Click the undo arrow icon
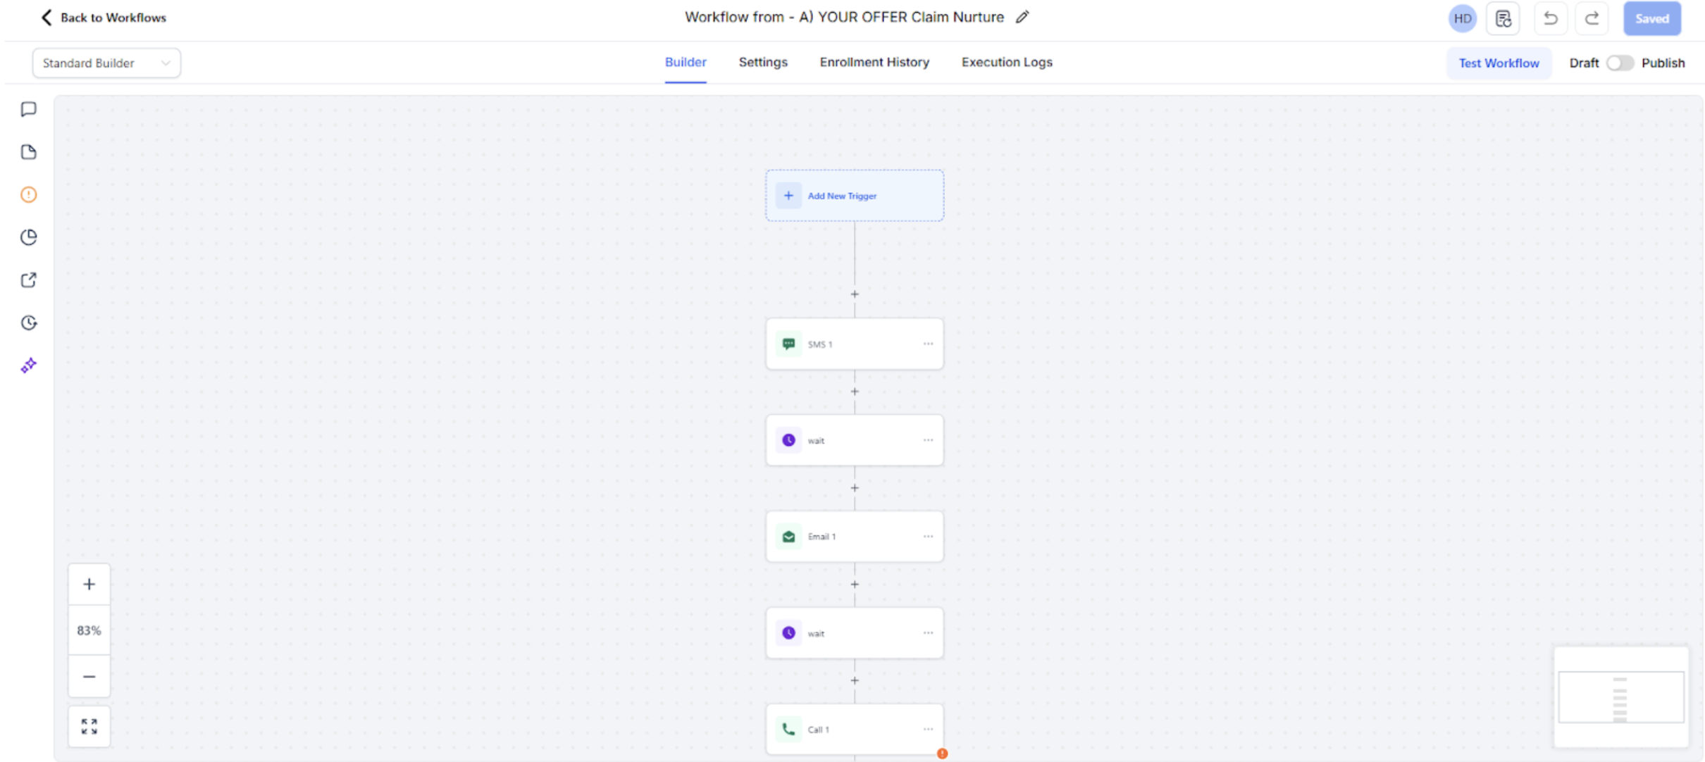 [1550, 18]
